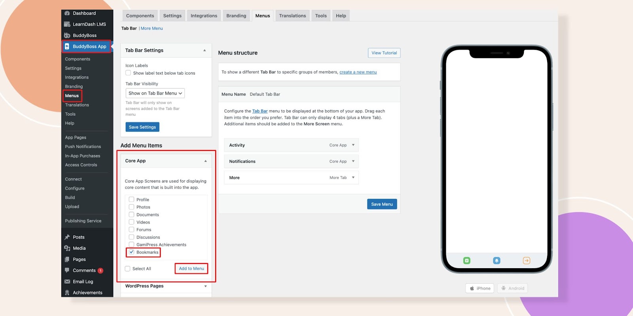The image size is (633, 316).
Task: Switch to the Tools tab
Action: 321,16
